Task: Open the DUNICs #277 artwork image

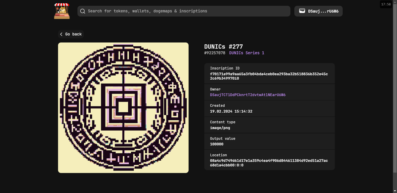Action: pyautogui.click(x=123, y=107)
